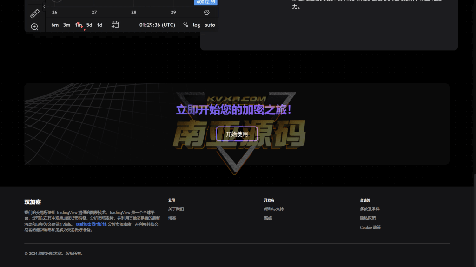Open timezone menu at 01:29:36 (UTC)

(157, 25)
